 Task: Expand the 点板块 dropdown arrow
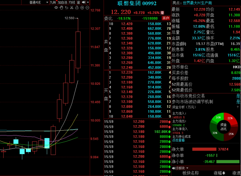tap(187, 168)
